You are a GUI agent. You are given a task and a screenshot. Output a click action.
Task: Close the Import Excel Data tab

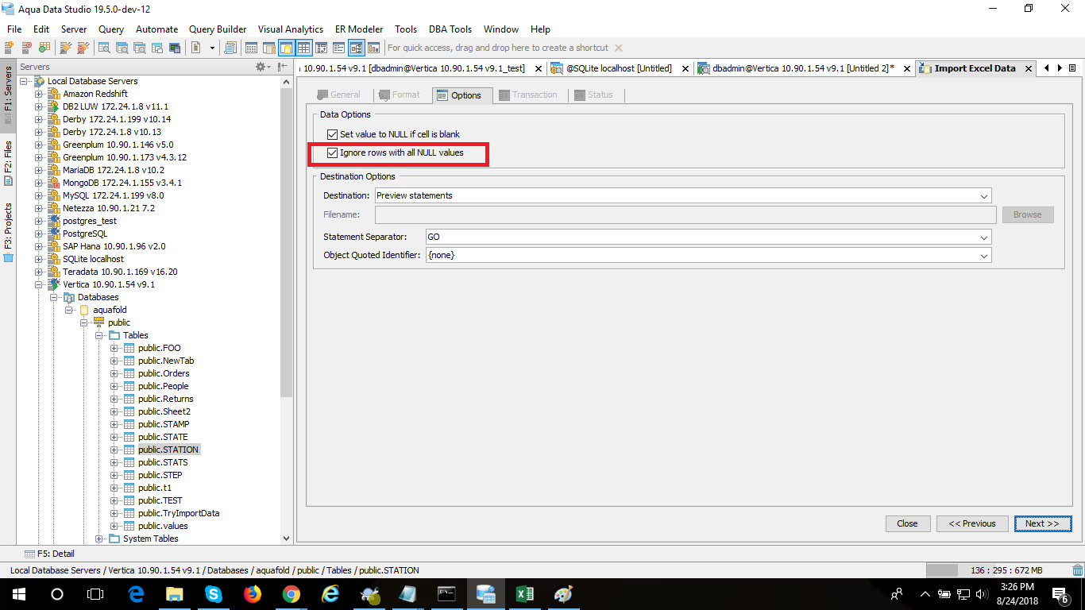[1029, 69]
